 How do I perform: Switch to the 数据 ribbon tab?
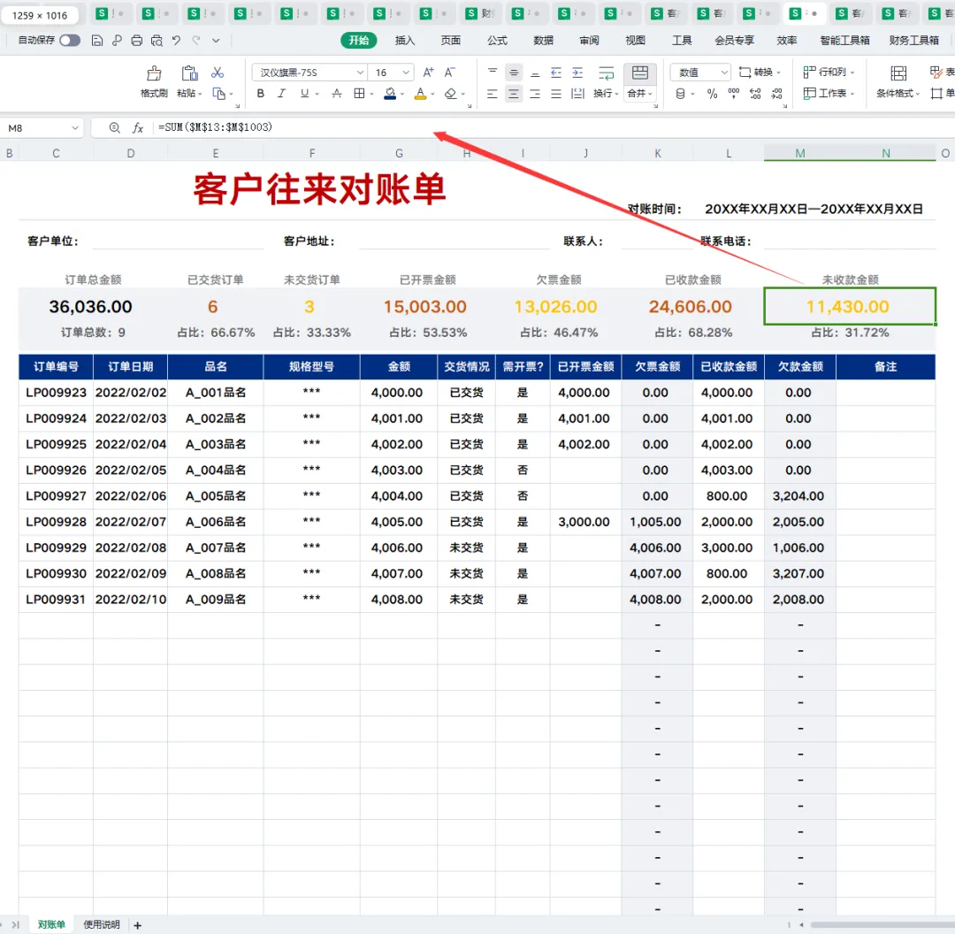(x=543, y=40)
